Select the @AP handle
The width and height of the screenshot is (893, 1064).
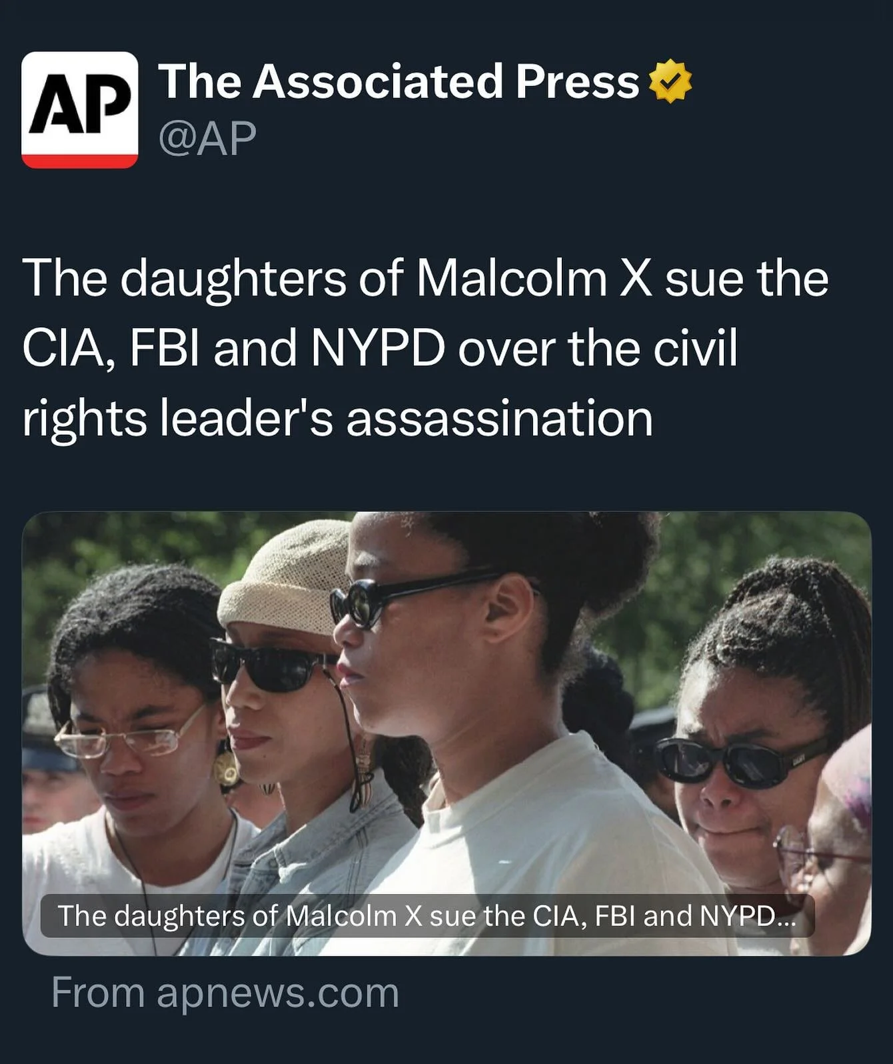pos(207,138)
